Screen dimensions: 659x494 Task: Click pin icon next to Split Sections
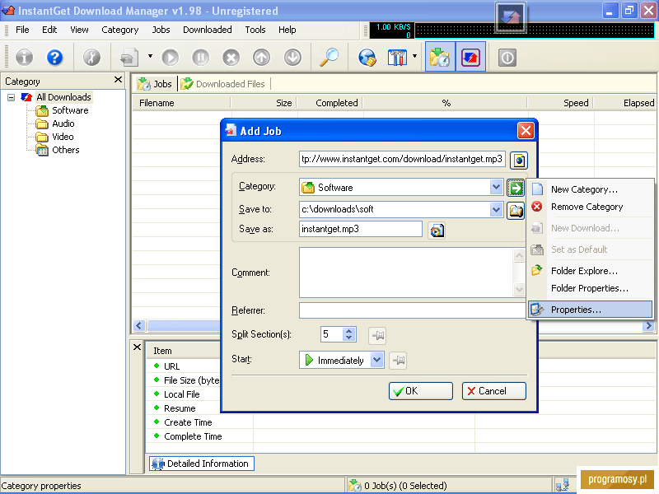(x=377, y=335)
